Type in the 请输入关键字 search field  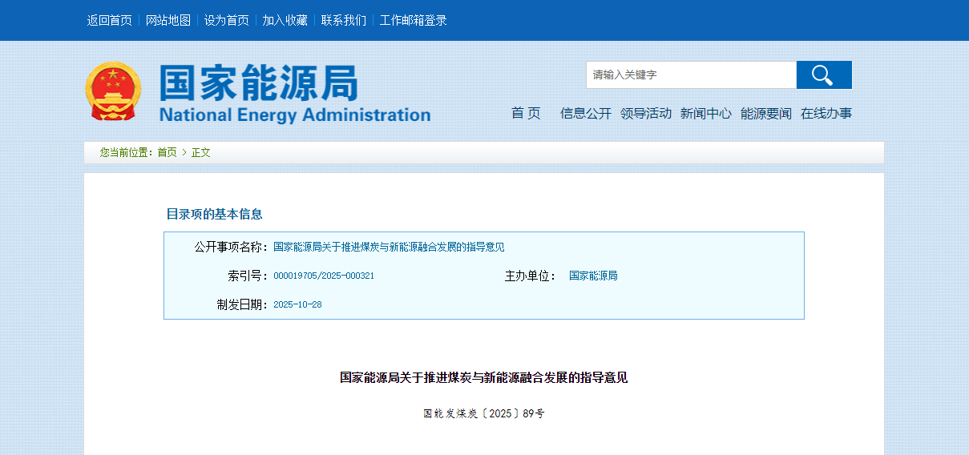[690, 74]
